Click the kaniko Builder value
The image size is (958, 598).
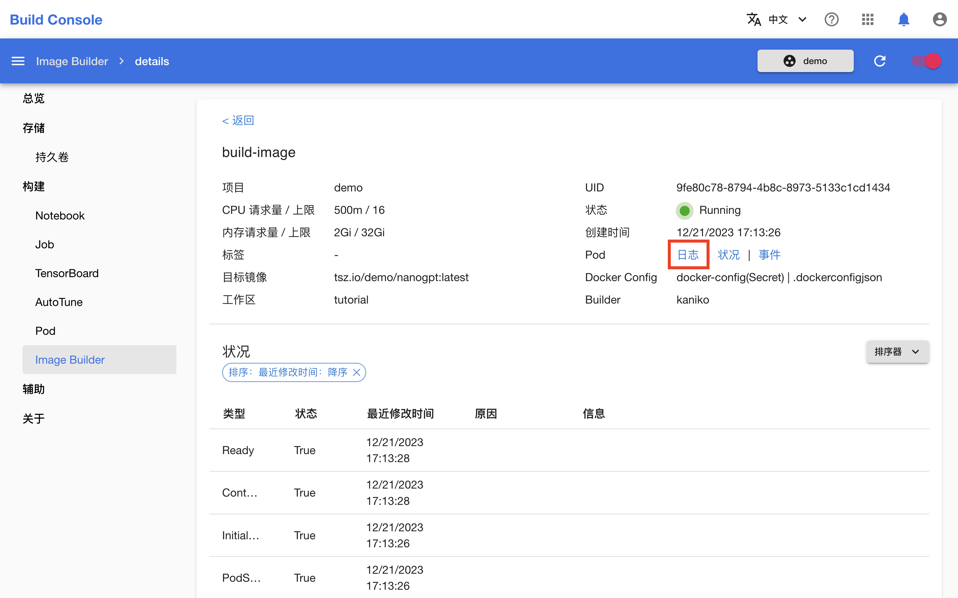click(692, 300)
